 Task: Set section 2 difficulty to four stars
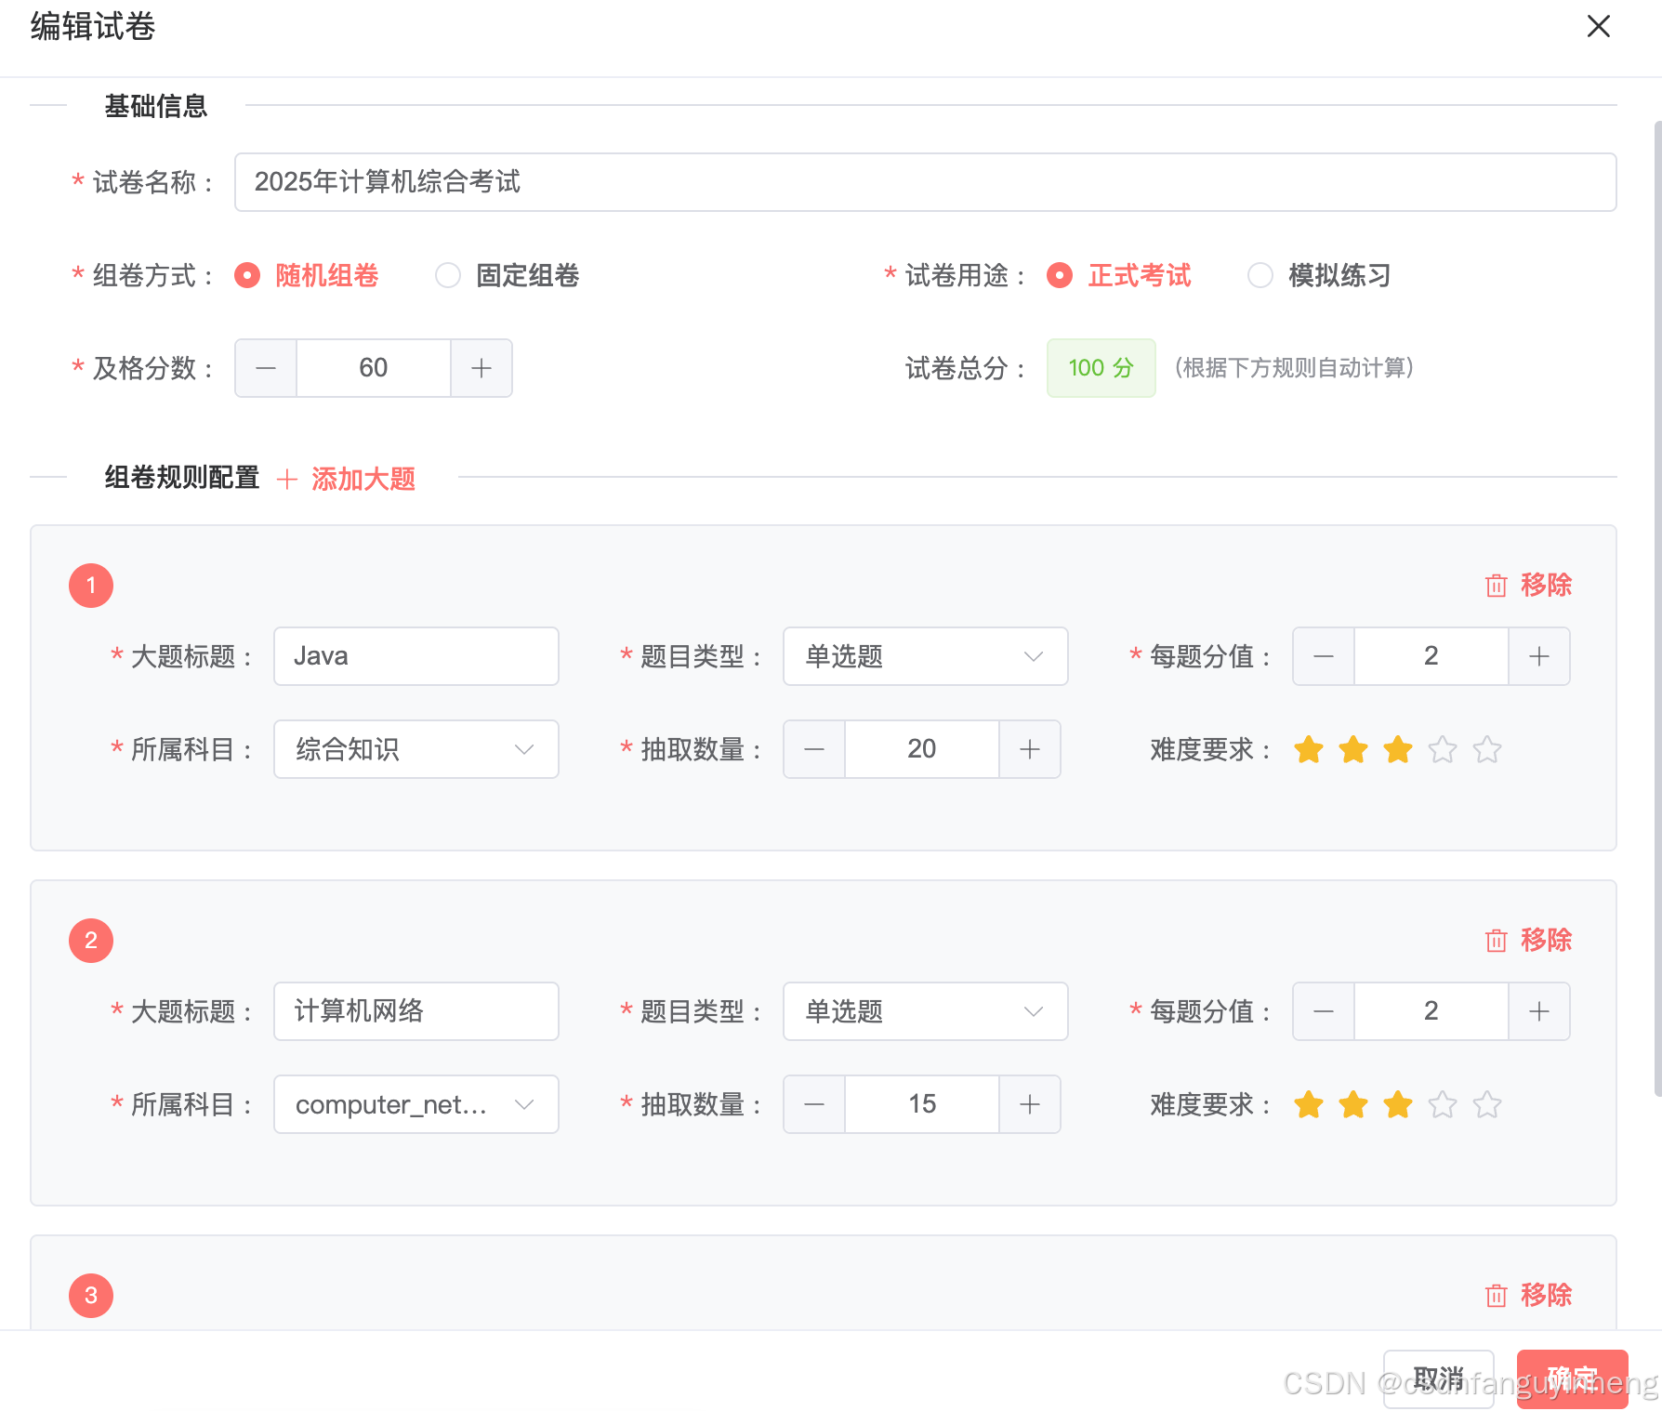[1443, 1104]
